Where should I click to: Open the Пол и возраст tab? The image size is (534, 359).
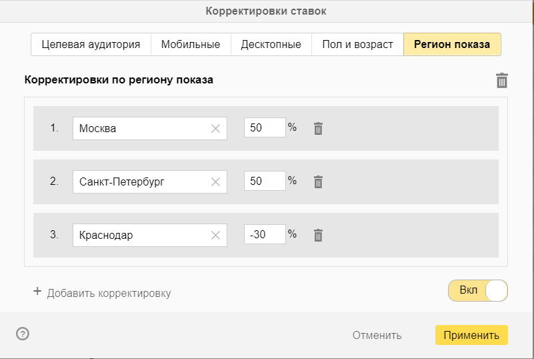coord(357,44)
